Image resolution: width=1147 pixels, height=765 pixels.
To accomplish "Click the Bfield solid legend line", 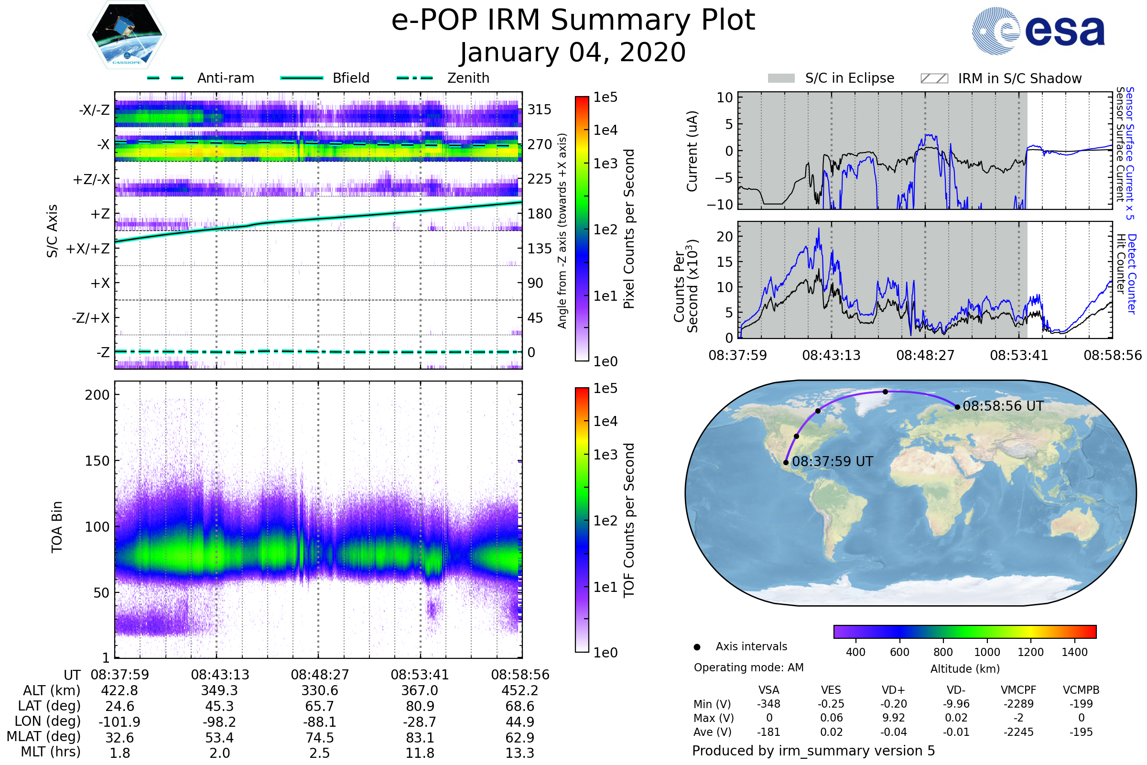I will (x=302, y=78).
